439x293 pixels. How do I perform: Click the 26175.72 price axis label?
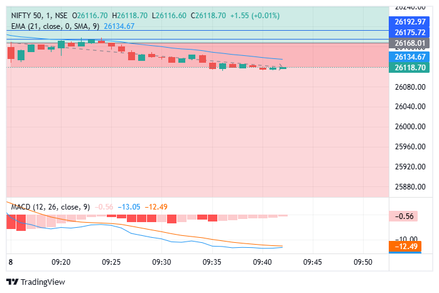click(410, 32)
